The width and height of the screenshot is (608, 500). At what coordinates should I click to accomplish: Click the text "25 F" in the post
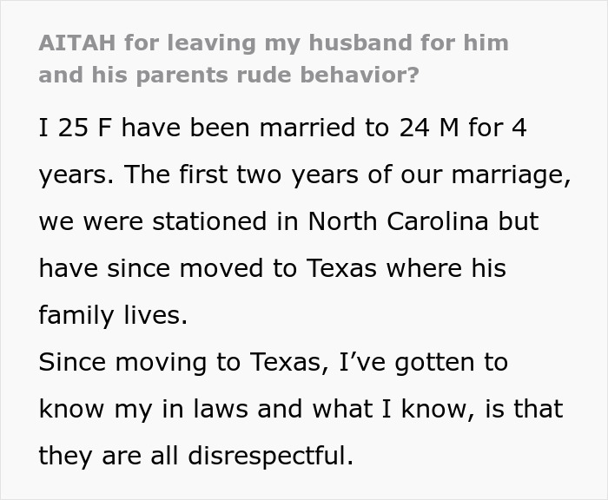[83, 129]
